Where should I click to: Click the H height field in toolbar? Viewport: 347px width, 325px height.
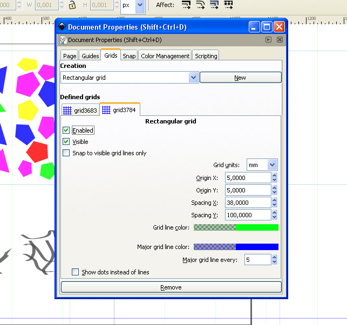[x=102, y=5]
